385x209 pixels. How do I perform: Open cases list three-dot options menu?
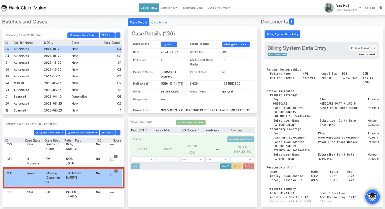pos(118,133)
